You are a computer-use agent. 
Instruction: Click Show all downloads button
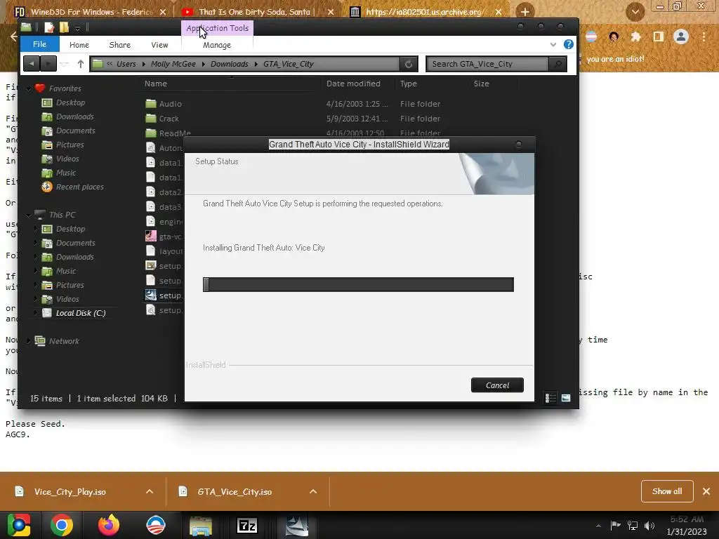click(x=667, y=491)
